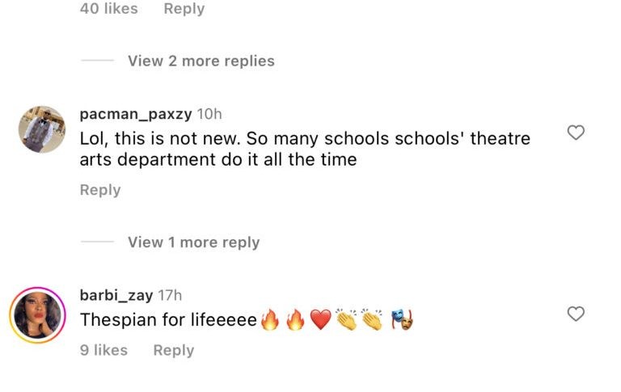Click the first fire emoji

click(x=270, y=320)
